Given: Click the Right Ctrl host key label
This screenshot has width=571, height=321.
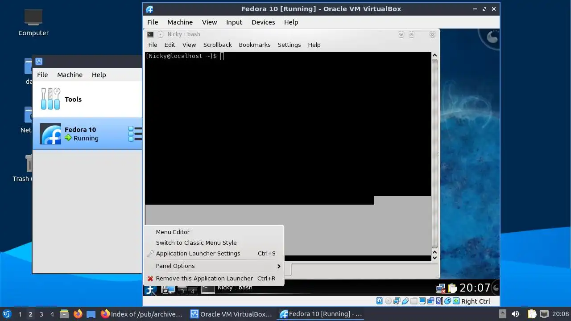Looking at the screenshot, I should (476, 301).
